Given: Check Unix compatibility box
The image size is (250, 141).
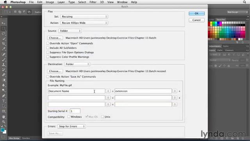Looking at the screenshot, I should [x=102, y=117].
